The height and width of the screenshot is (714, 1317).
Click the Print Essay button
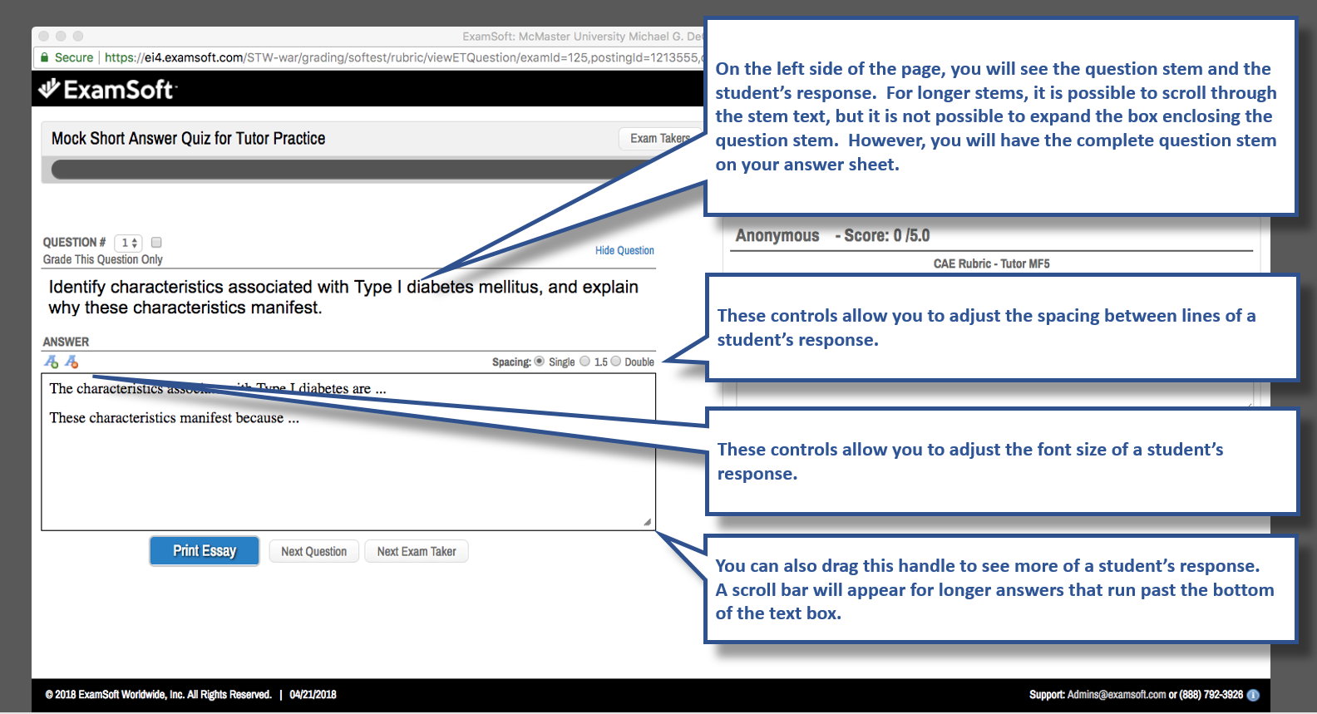pyautogui.click(x=205, y=551)
